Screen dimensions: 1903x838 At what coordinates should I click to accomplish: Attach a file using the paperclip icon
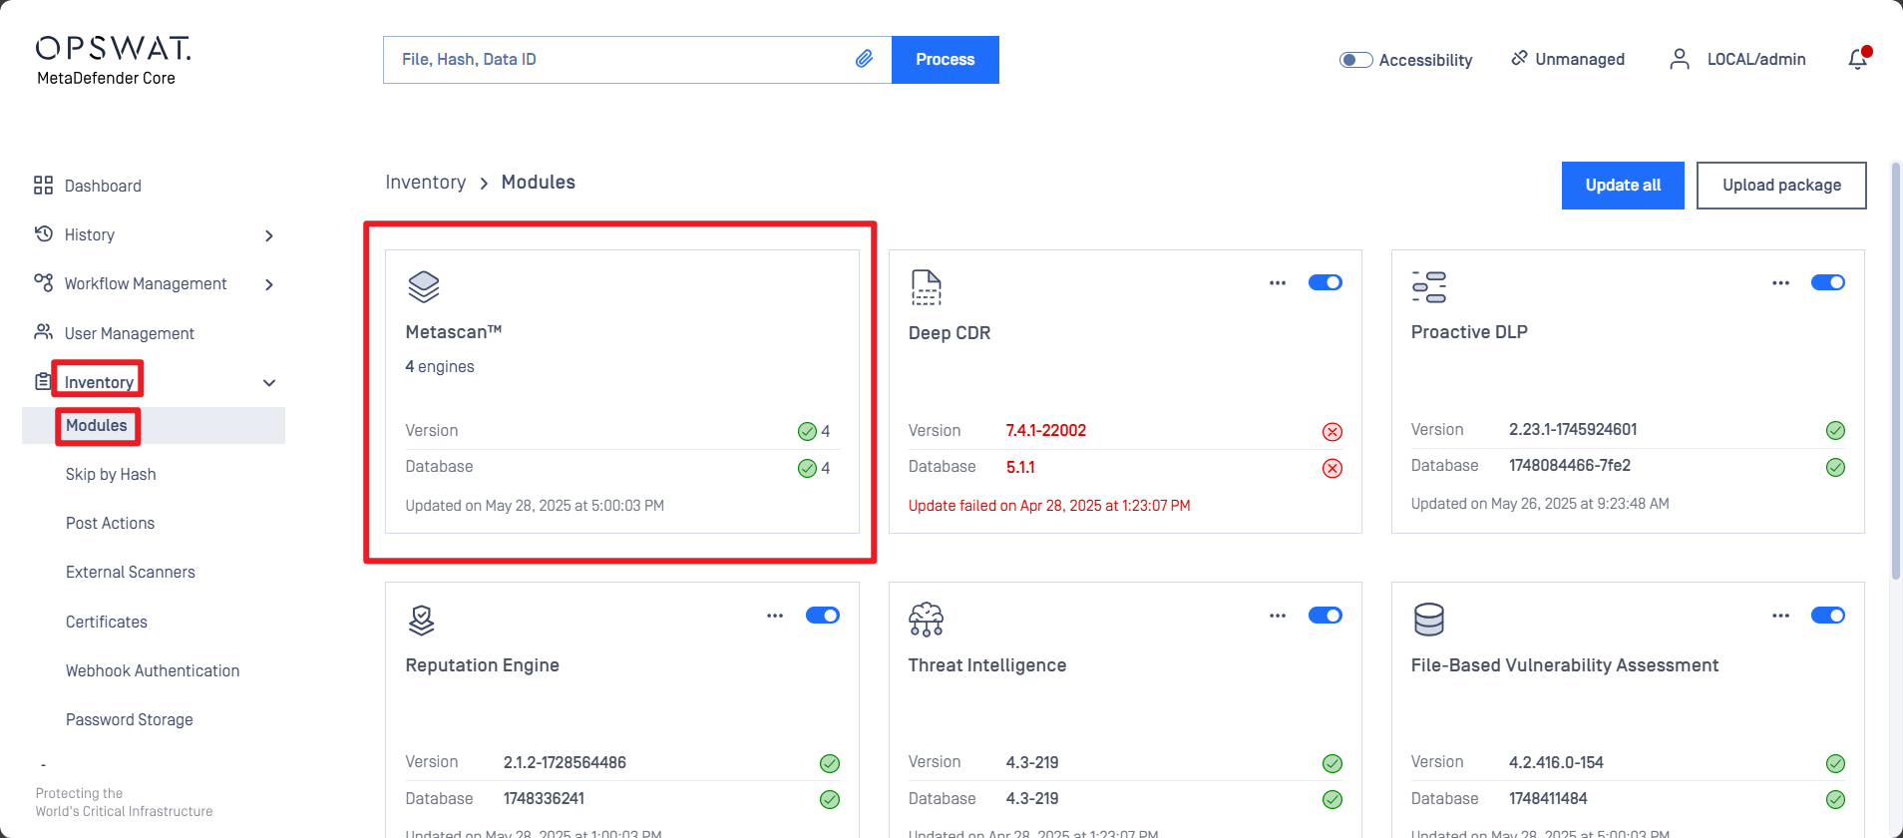click(864, 59)
